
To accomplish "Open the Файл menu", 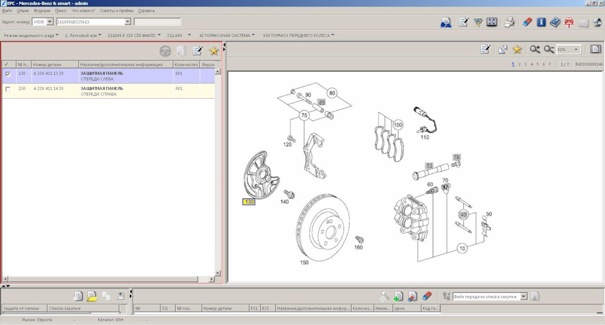I will coord(7,11).
